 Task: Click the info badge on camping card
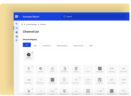(80, 78)
